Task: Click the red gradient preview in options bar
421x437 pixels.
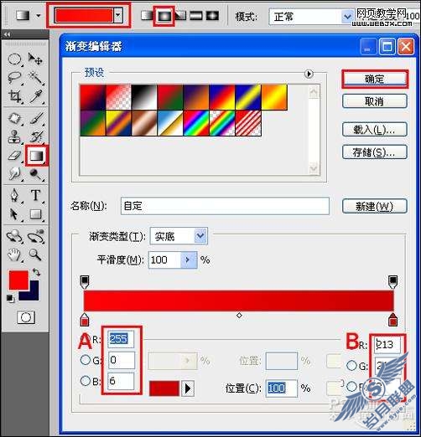Action: tap(84, 15)
